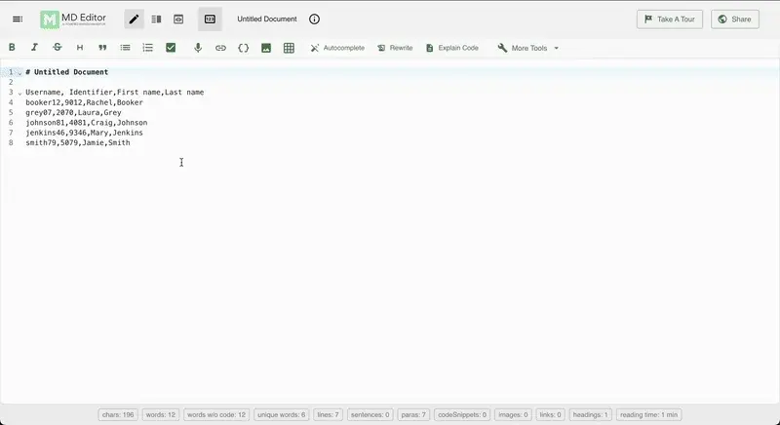The height and width of the screenshot is (425, 780).
Task: Click the booker12 data line
Action: pyautogui.click(x=84, y=102)
